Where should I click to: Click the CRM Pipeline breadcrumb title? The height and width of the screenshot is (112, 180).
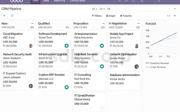(11, 9)
